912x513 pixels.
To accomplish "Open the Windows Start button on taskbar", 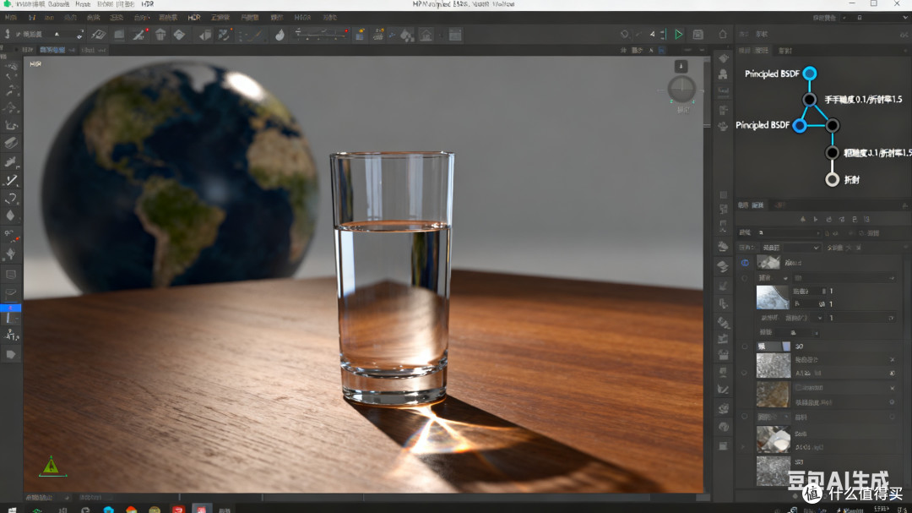I will tap(12, 510).
